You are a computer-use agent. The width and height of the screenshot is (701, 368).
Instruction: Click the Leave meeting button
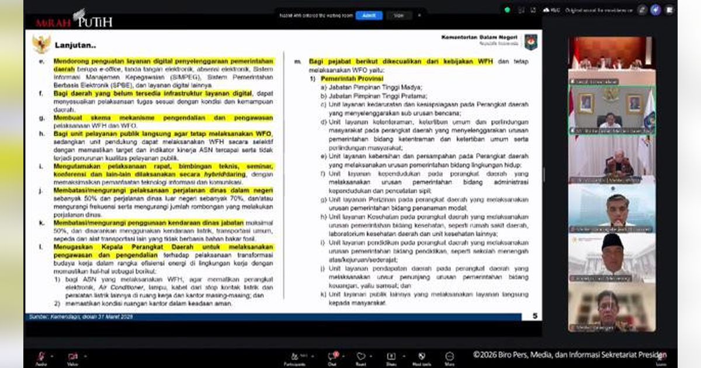click(x=660, y=357)
